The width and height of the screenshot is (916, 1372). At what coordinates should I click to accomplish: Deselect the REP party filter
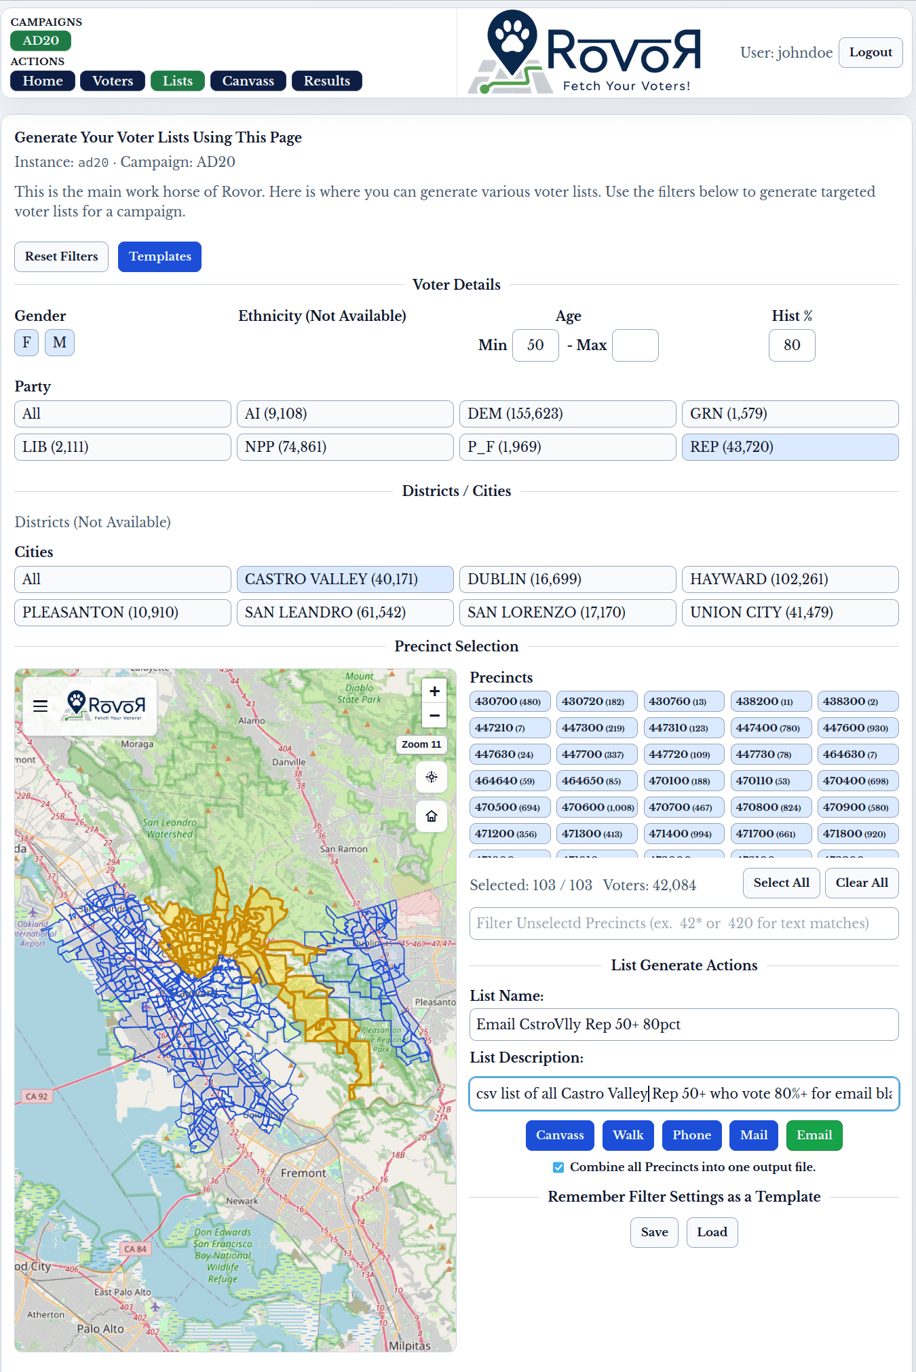(x=790, y=447)
